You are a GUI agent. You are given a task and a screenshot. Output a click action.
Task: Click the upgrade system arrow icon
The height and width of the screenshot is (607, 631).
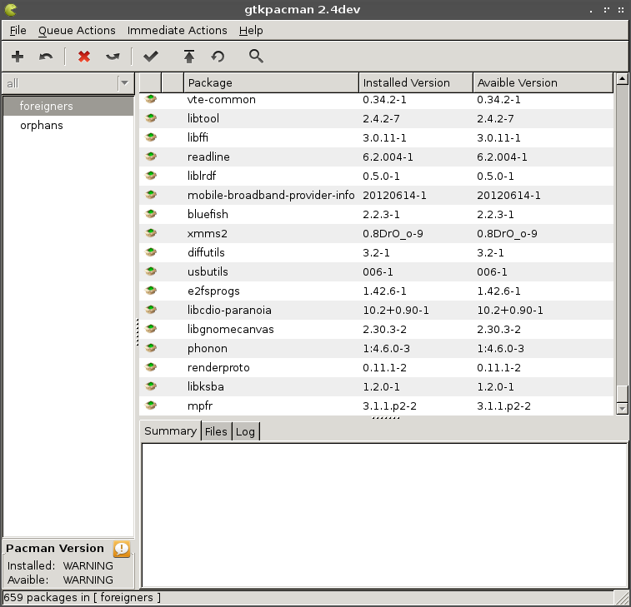coord(188,57)
